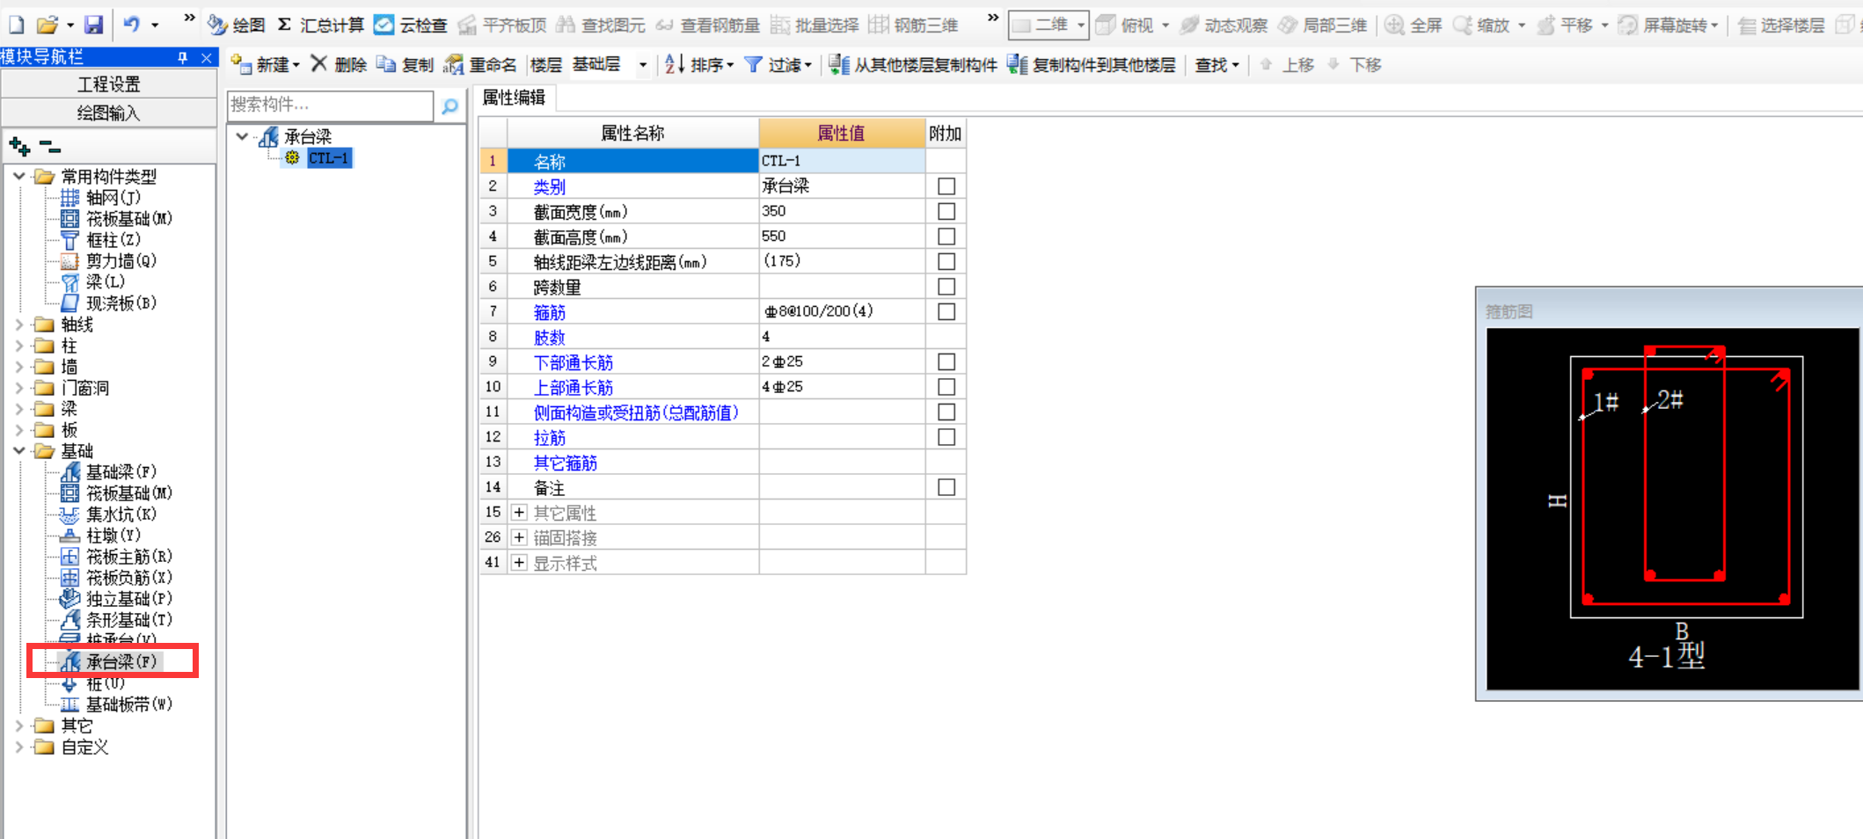Expand 其它属性 property group
Image resolution: width=1863 pixels, height=839 pixels.
519,513
